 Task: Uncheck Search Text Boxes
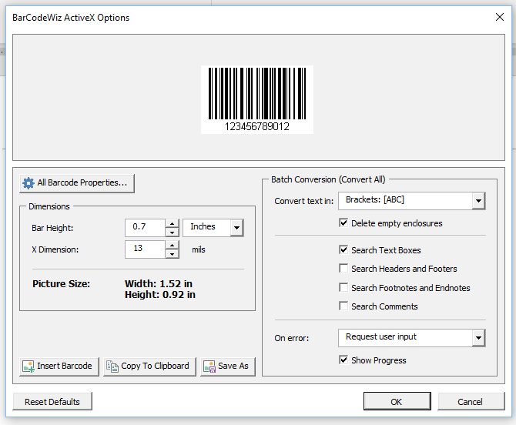(x=343, y=249)
